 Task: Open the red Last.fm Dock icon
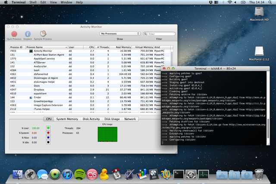click(92, 175)
